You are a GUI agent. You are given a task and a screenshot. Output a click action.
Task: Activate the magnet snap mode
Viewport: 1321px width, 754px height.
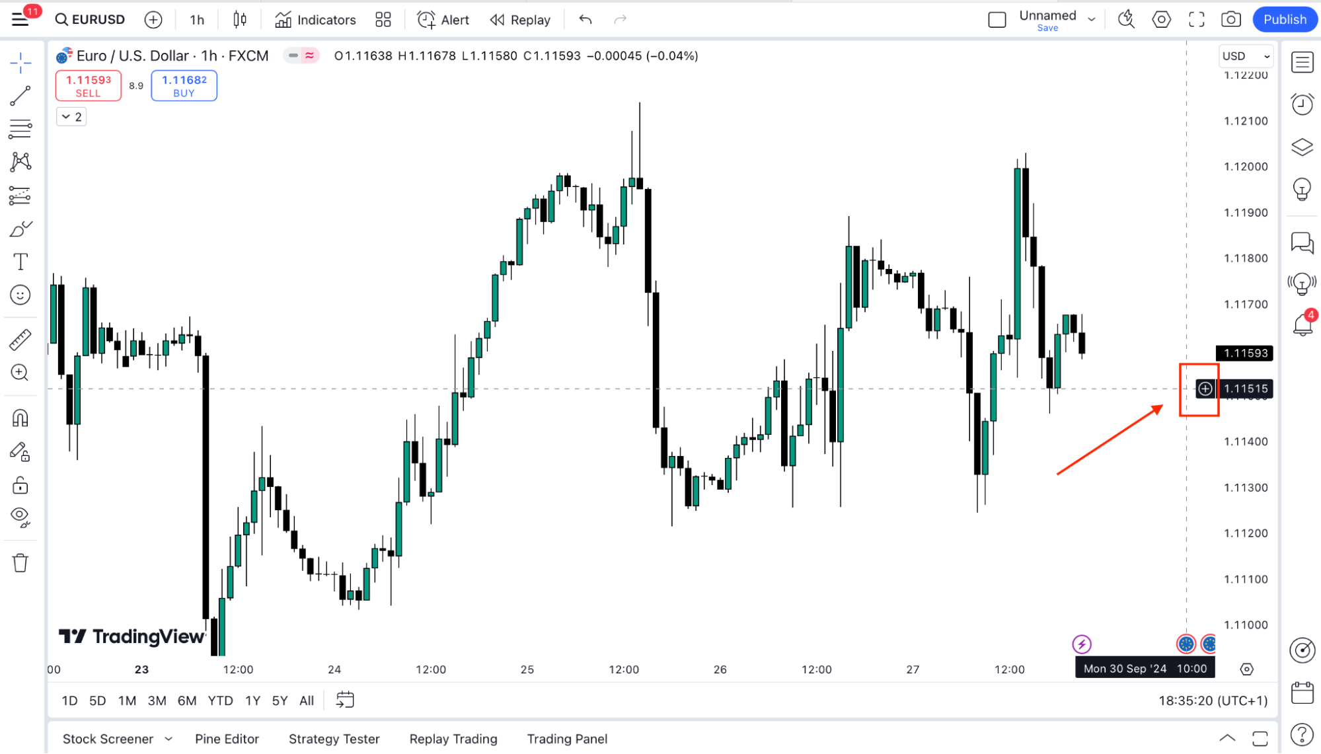20,418
